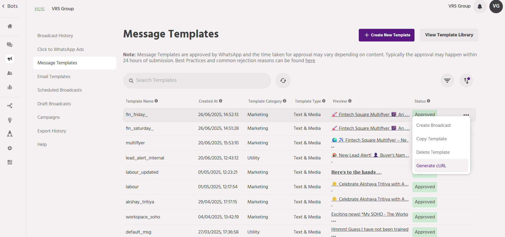
Task: Click Create New Template button
Action: coord(386,35)
